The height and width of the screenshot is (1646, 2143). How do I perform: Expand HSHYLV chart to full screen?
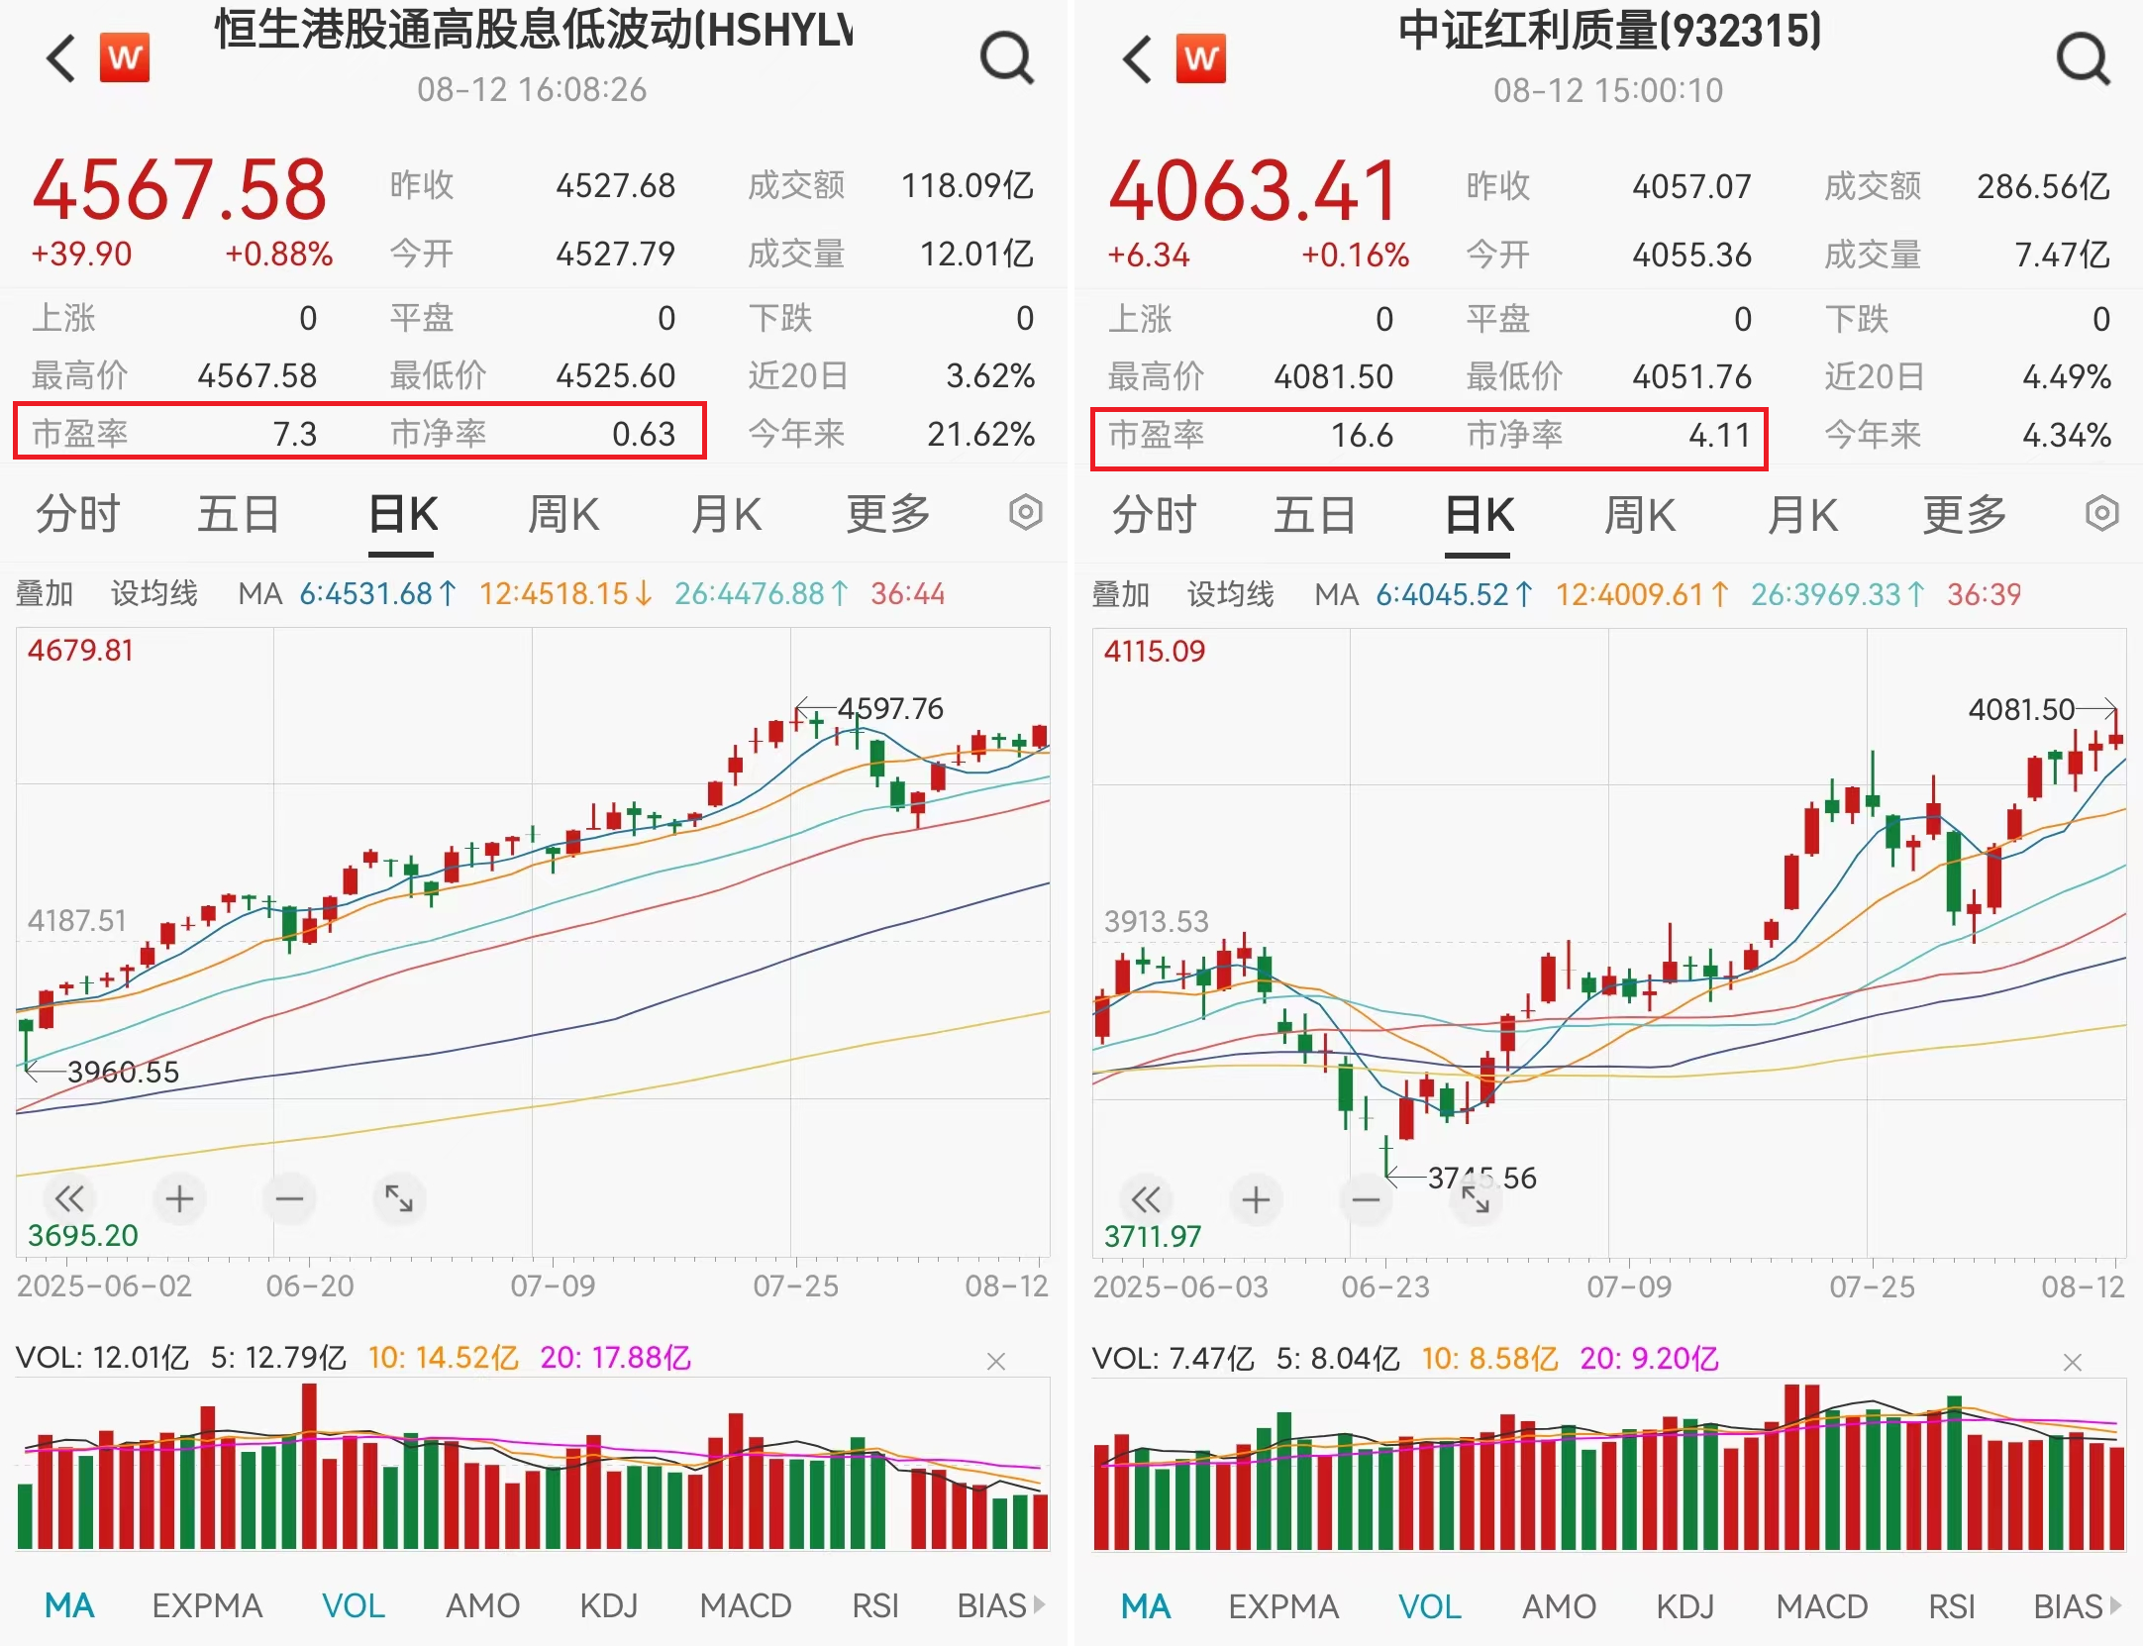point(399,1199)
